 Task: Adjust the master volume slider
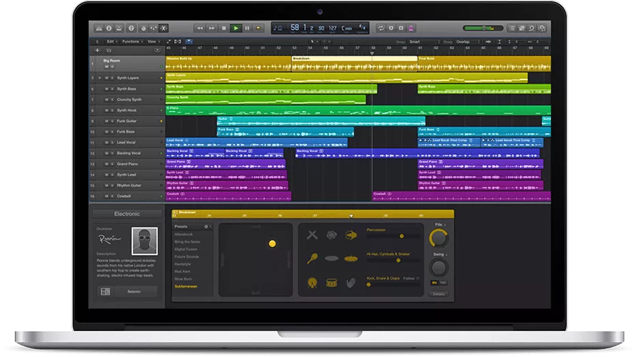click(483, 29)
